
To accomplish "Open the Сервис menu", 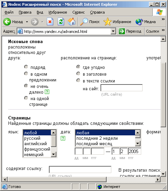I will click(x=78, y=12).
